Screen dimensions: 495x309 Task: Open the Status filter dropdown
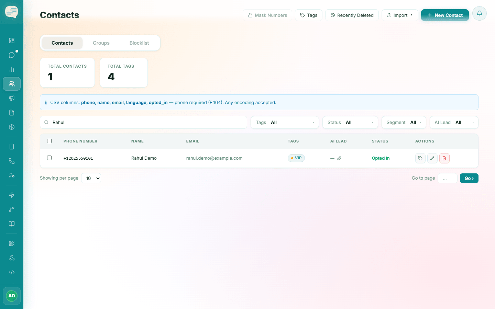350,123
